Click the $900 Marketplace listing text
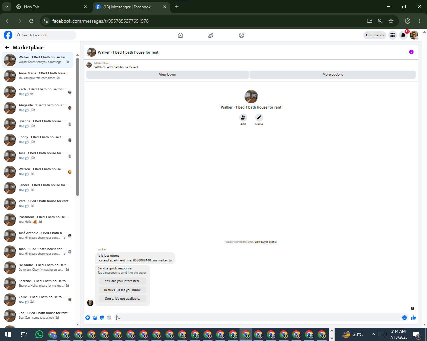Viewport: 427px width, 341px height. coord(116,67)
